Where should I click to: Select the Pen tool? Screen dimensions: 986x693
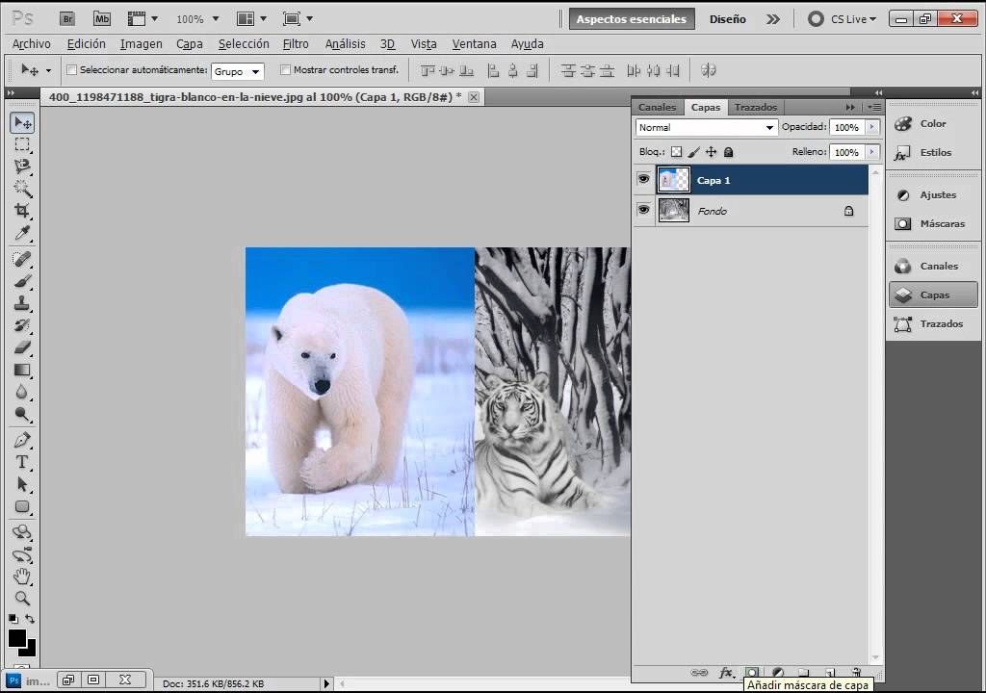(x=22, y=440)
